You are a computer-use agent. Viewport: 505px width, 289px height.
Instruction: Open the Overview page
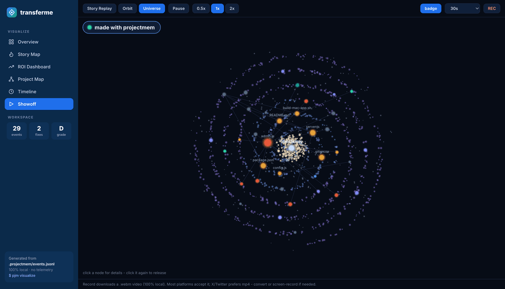coord(39,42)
